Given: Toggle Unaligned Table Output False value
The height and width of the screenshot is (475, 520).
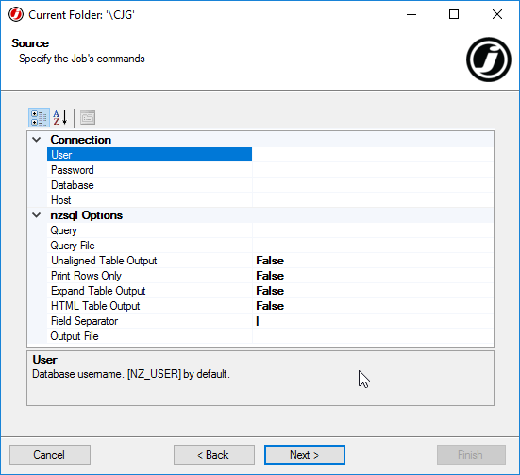Looking at the screenshot, I should 373,261.
